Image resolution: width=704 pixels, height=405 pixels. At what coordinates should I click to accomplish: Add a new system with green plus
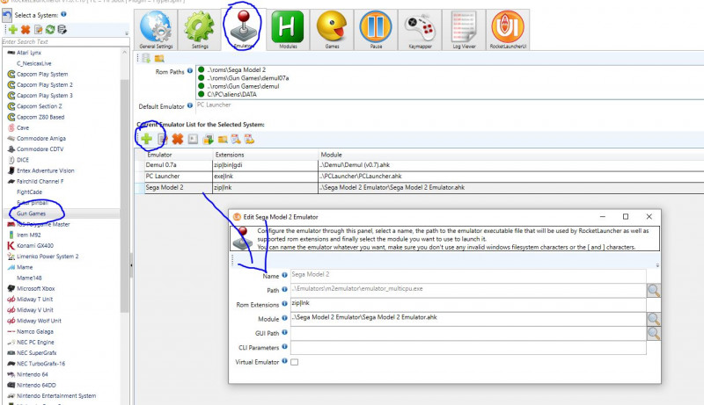pyautogui.click(x=13, y=30)
